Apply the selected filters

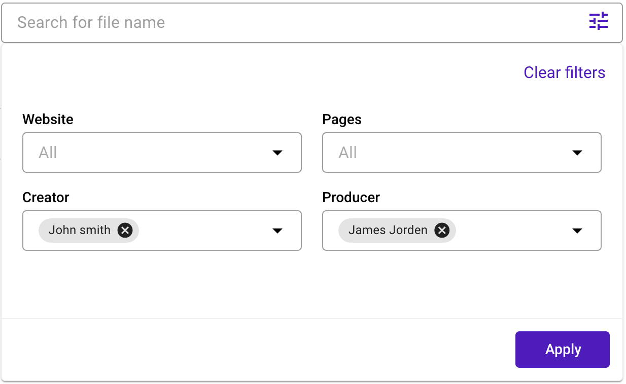pyautogui.click(x=563, y=350)
